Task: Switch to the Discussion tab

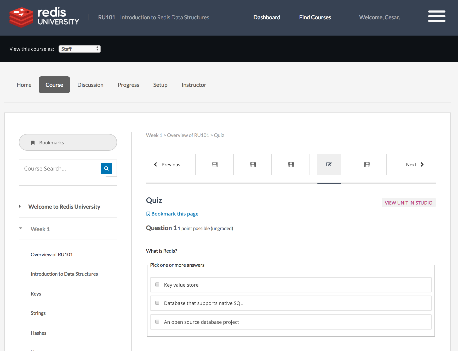Action: point(90,85)
